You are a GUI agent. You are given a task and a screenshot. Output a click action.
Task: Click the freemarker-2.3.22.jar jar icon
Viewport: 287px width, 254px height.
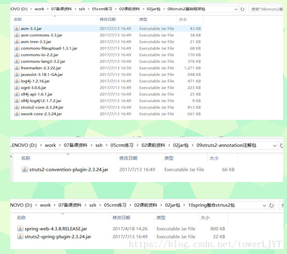pos(17,68)
